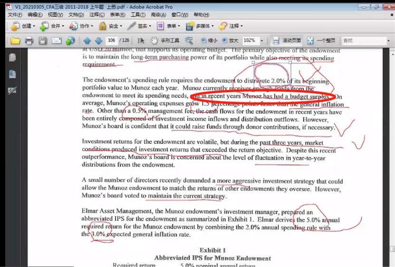Screen dimensions: 395x267
Task: Click the Adobe PDF icon in title bar
Action: point(9,7)
